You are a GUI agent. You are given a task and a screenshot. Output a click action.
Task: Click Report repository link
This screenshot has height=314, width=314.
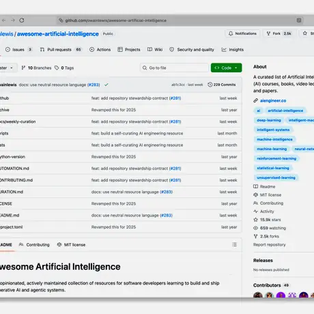[x=270, y=244]
